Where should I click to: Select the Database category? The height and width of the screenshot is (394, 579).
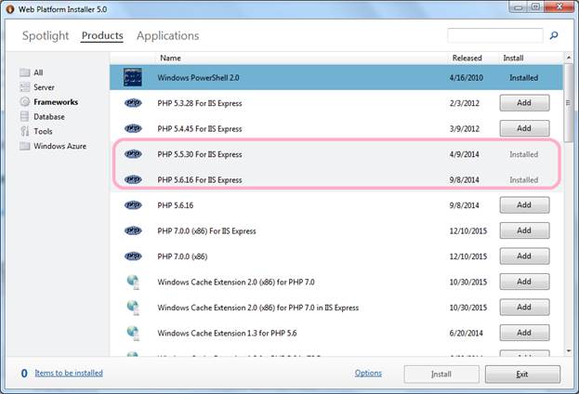pos(49,117)
